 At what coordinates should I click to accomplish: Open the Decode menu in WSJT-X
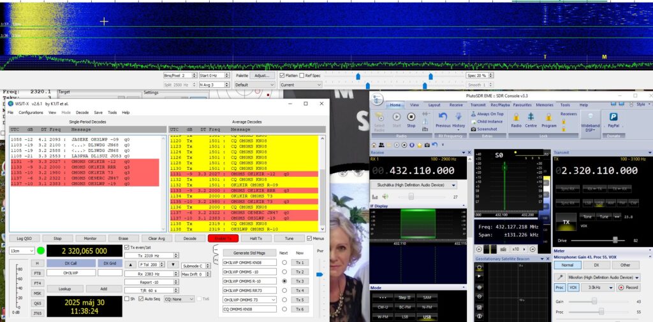[82, 113]
